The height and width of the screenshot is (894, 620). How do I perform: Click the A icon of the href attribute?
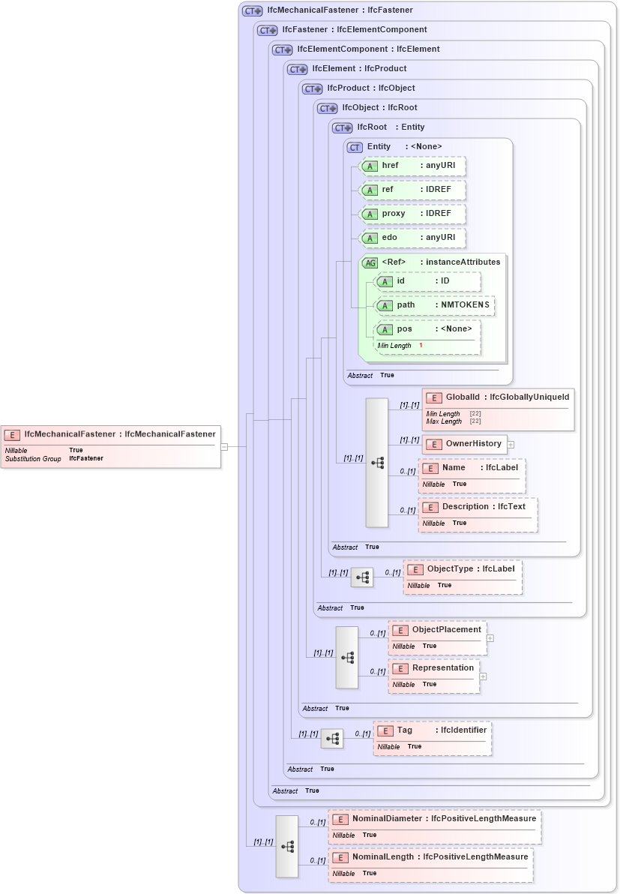(x=370, y=166)
